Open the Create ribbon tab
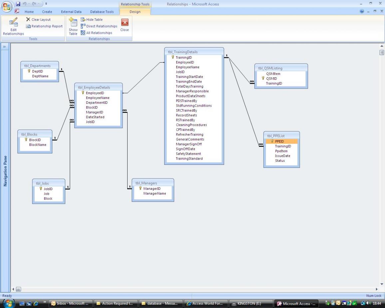 point(47,12)
